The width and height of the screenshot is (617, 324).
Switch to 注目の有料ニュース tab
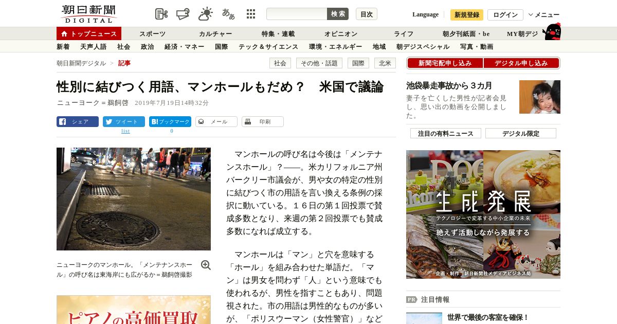[446, 133]
